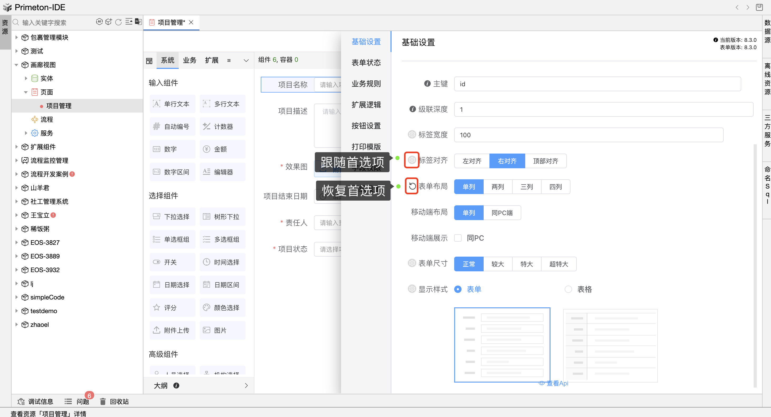Open the 表单状态 settings tab
This screenshot has width=771, height=417.
366,63
